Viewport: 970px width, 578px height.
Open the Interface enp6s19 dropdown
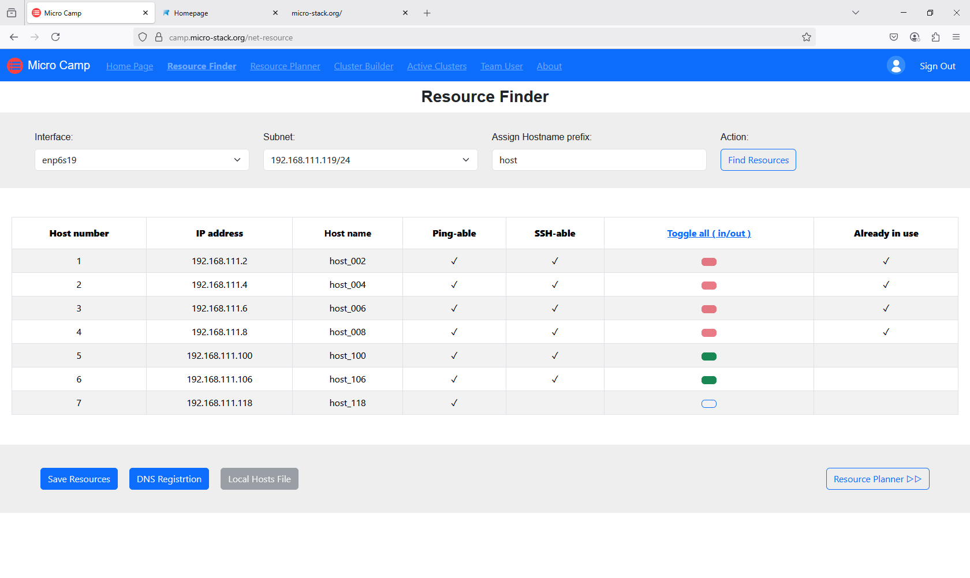pyautogui.click(x=142, y=160)
